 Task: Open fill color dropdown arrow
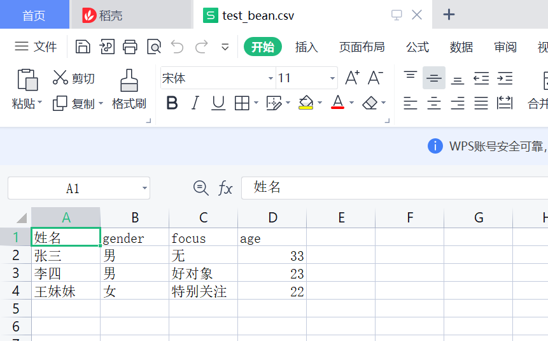[320, 103]
